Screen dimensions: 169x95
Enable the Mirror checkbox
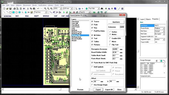tap(110, 41)
